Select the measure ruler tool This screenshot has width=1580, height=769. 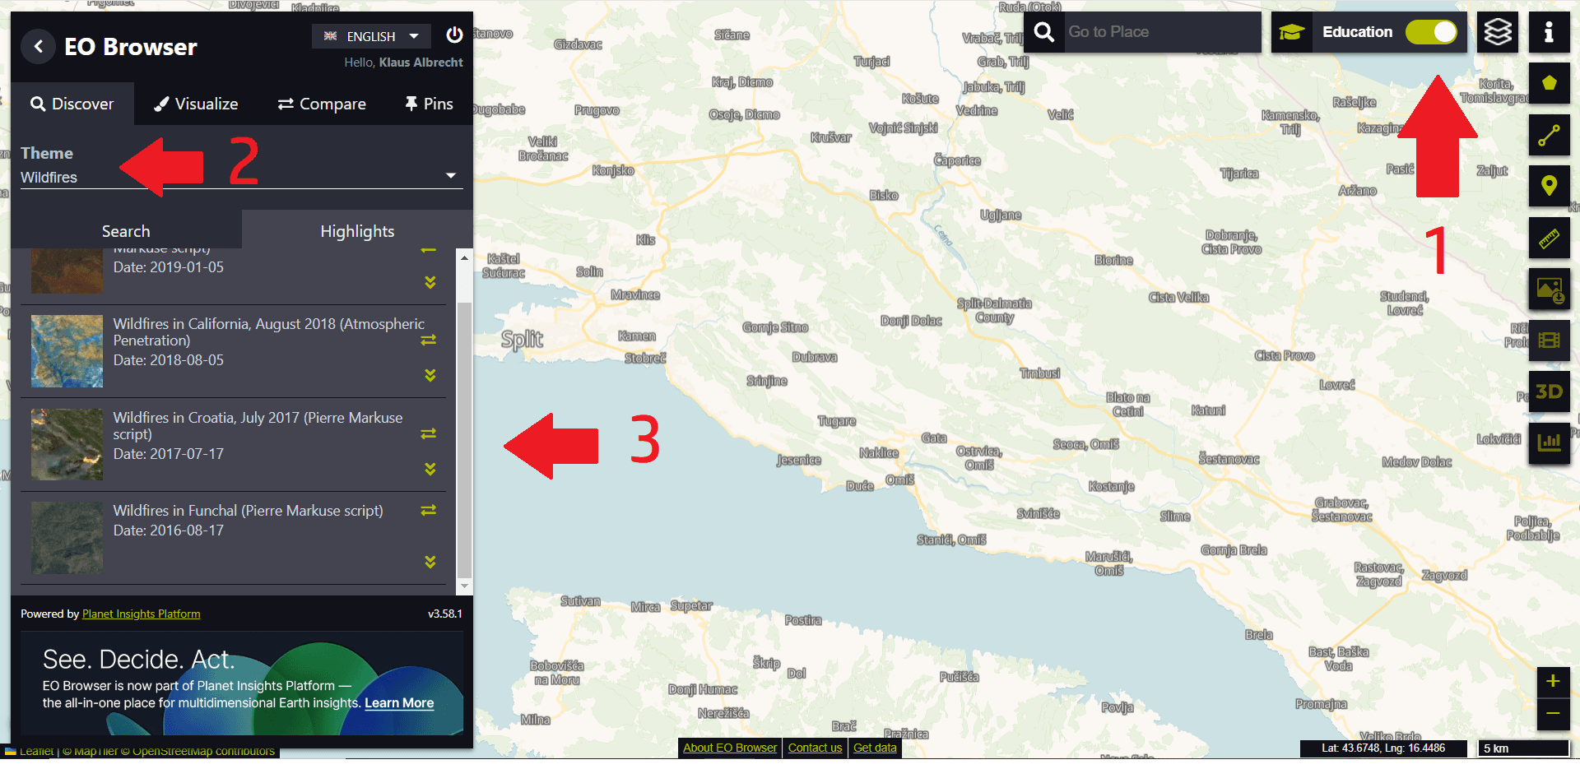pos(1549,239)
